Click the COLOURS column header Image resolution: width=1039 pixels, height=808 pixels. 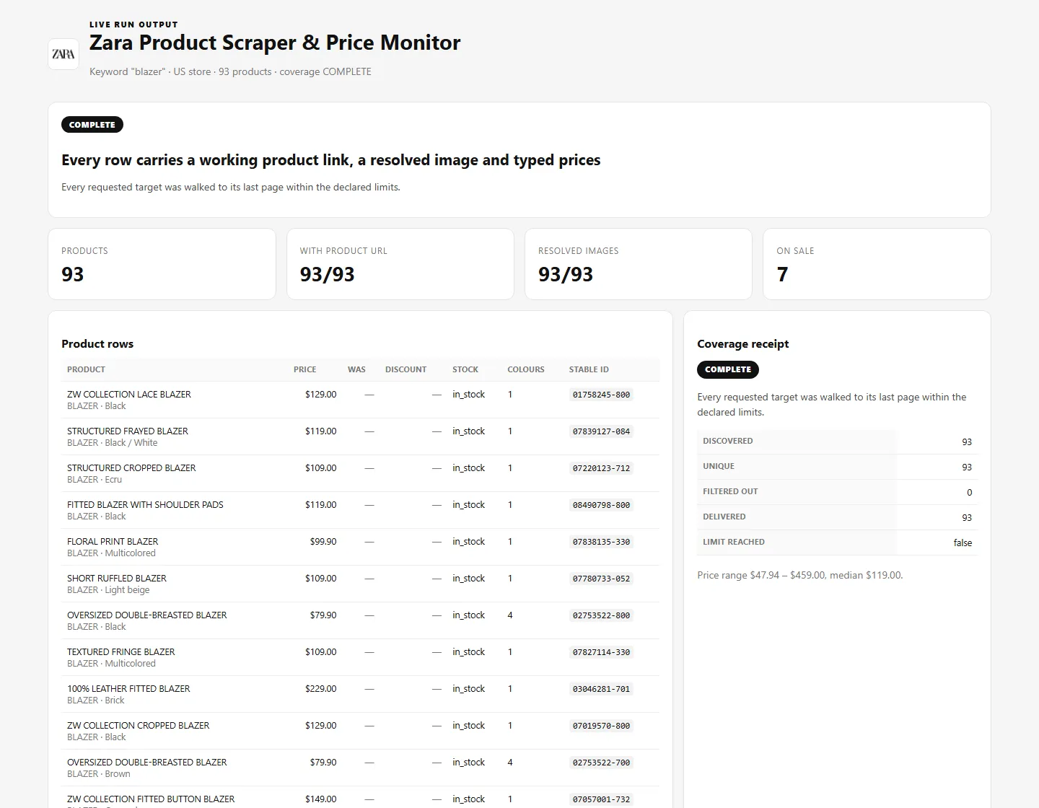click(x=526, y=369)
